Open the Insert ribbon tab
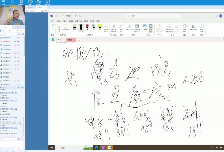The width and height of the screenshot is (224, 152). pos(65,21)
